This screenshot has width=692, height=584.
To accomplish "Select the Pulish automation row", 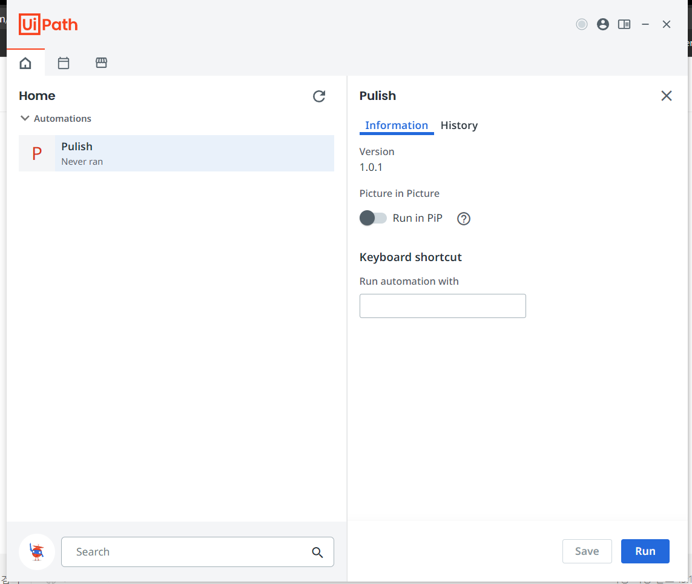I will click(x=177, y=153).
